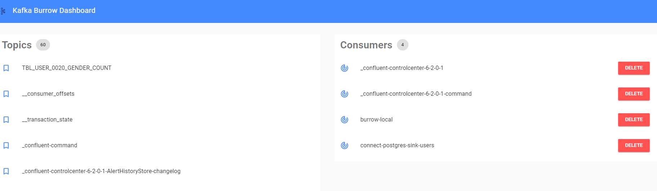Click the Kafka Burrow Dashboard title

(54, 10)
